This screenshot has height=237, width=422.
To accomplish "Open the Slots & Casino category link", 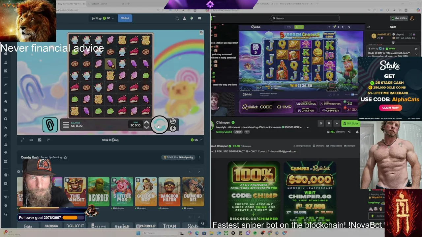I will click(224, 132).
